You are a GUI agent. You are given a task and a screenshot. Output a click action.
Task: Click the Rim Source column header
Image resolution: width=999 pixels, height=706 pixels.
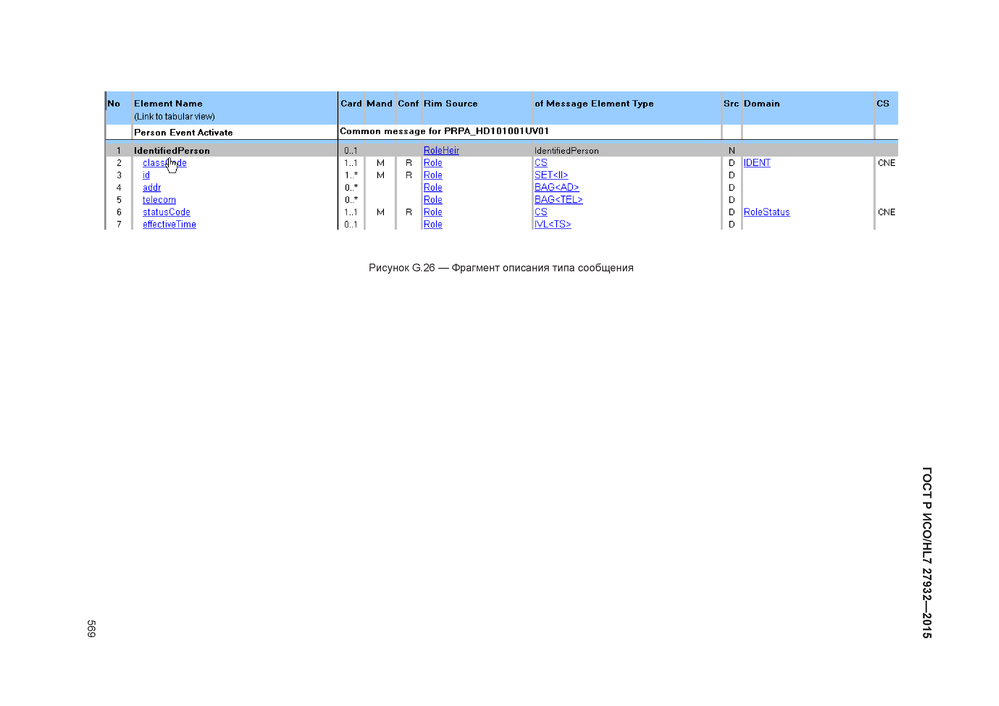pos(451,104)
